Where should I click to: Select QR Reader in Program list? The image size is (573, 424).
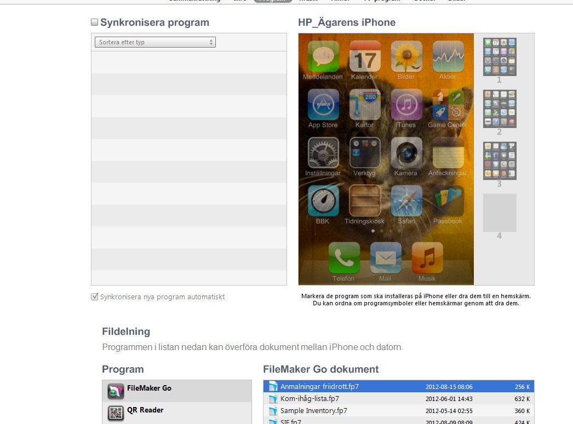[x=177, y=413]
